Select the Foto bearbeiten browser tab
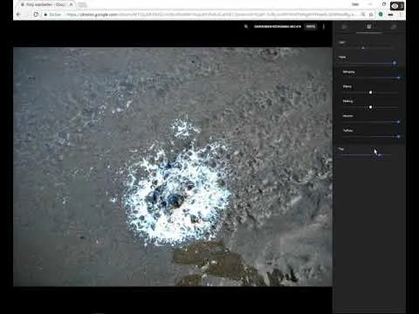Viewport: 419px width, 314px height. 46,4
